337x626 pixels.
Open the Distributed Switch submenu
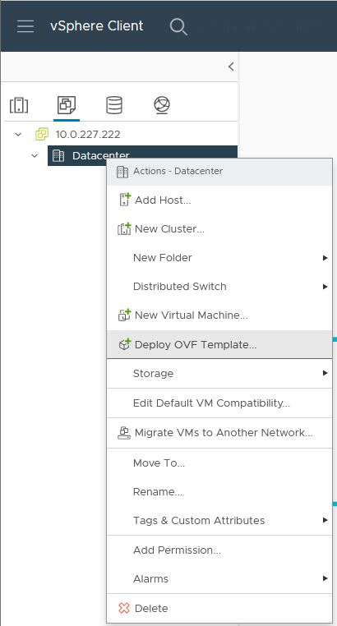coord(219,286)
